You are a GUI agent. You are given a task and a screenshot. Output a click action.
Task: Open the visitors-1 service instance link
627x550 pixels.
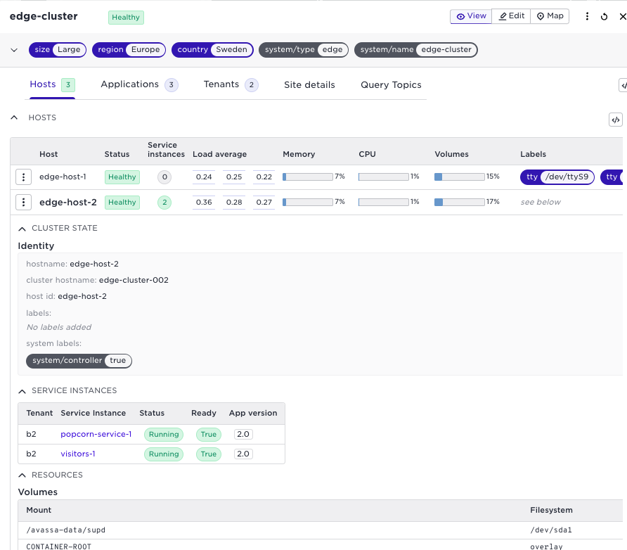78,454
